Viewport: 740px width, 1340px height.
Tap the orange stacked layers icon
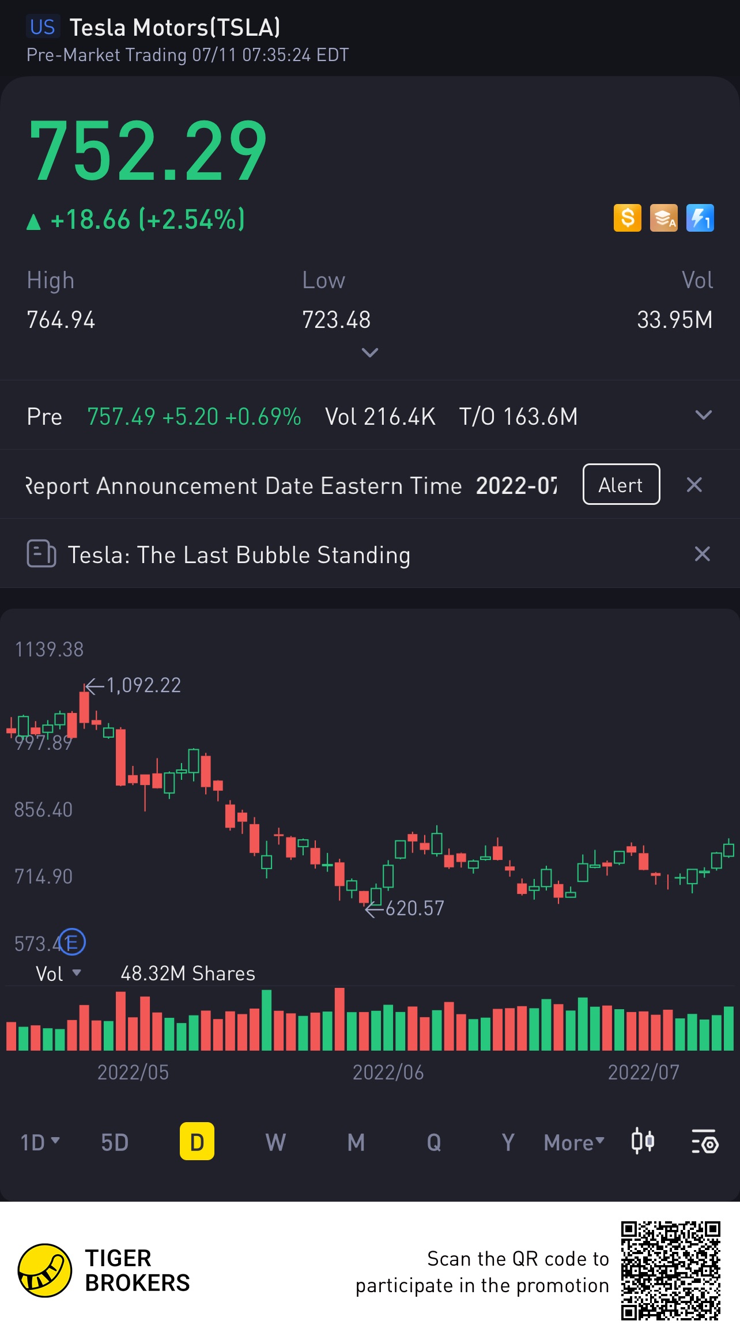(663, 218)
